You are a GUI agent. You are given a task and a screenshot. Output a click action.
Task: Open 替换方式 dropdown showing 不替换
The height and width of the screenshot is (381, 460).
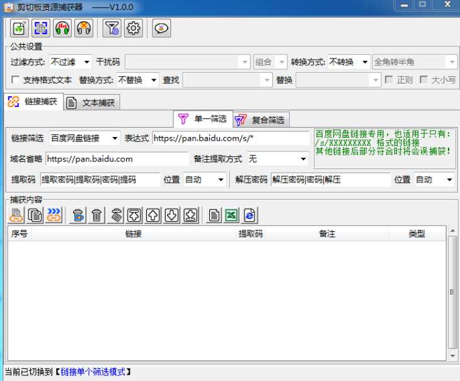(x=137, y=80)
